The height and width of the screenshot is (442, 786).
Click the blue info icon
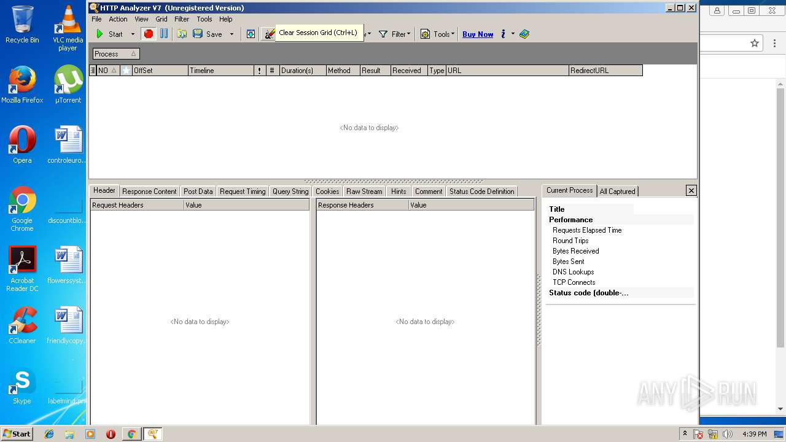pos(503,34)
